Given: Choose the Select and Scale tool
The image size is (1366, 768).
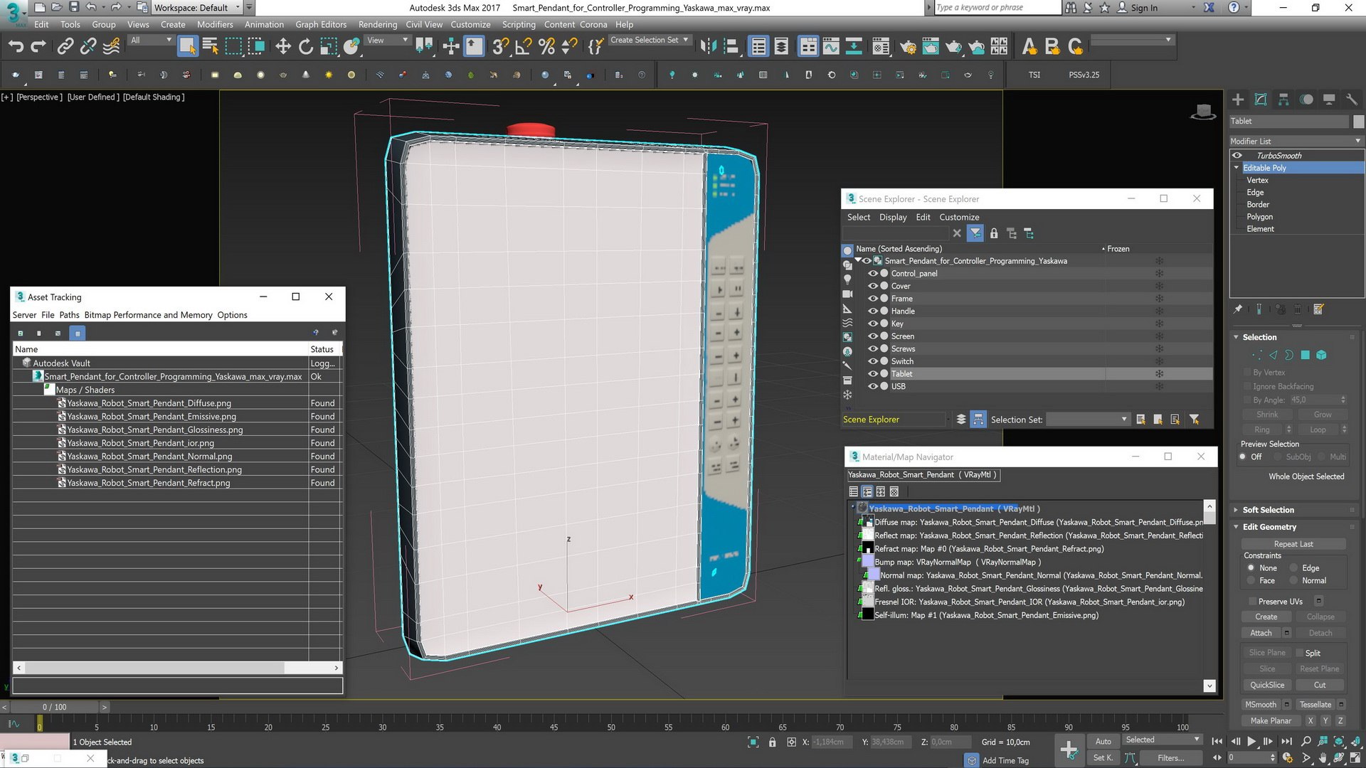Looking at the screenshot, I should (329, 47).
